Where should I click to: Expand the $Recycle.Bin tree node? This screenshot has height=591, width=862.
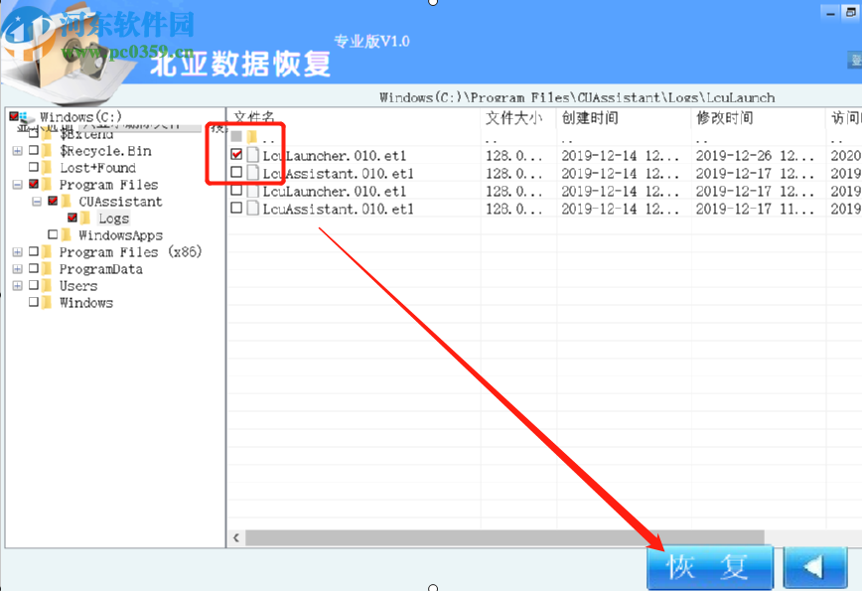[18, 151]
